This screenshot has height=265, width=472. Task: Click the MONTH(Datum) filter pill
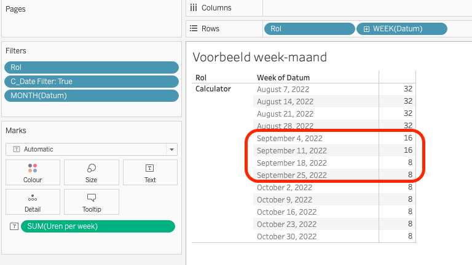91,95
